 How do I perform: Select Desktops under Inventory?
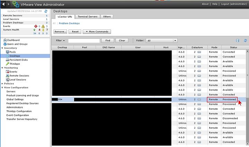pyautogui.click(x=25, y=56)
